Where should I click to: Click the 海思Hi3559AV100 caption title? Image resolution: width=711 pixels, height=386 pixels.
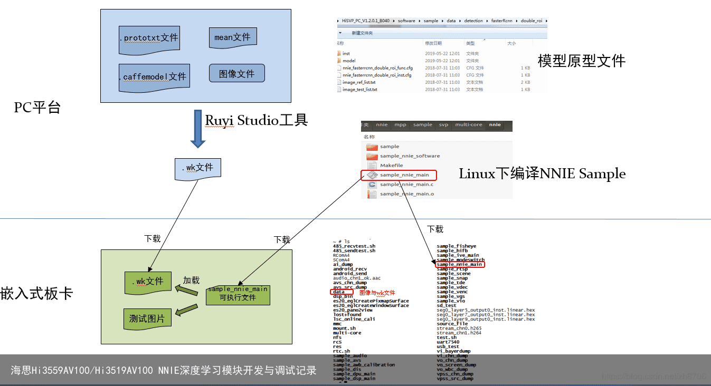pyautogui.click(x=164, y=370)
